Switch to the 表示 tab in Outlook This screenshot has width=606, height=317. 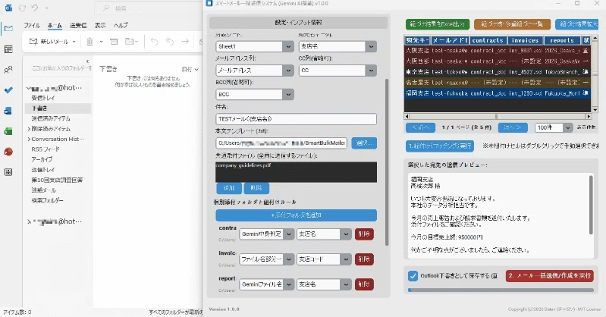(x=100, y=25)
